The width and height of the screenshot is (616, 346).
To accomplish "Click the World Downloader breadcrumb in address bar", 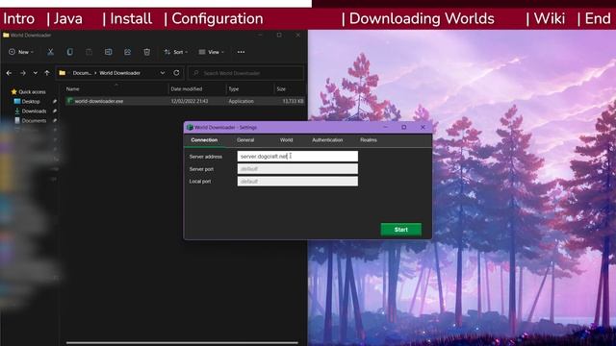I will [119, 73].
